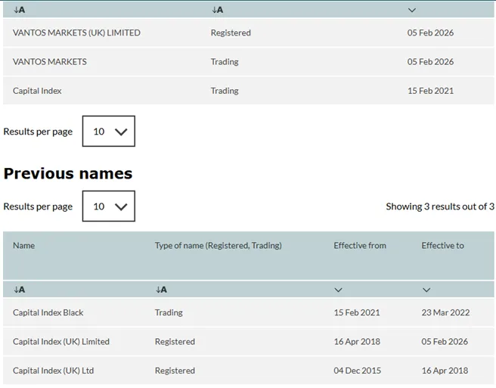Click the 05 Feb 2026 date for VANTOS MARKETS trading name

pyautogui.click(x=430, y=62)
